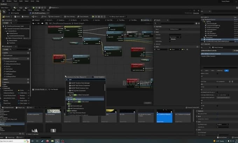Image resolution: width=238 pixels, height=143 pixels.
Task: Add a new macro with Macros plus
Action: pos(28,79)
